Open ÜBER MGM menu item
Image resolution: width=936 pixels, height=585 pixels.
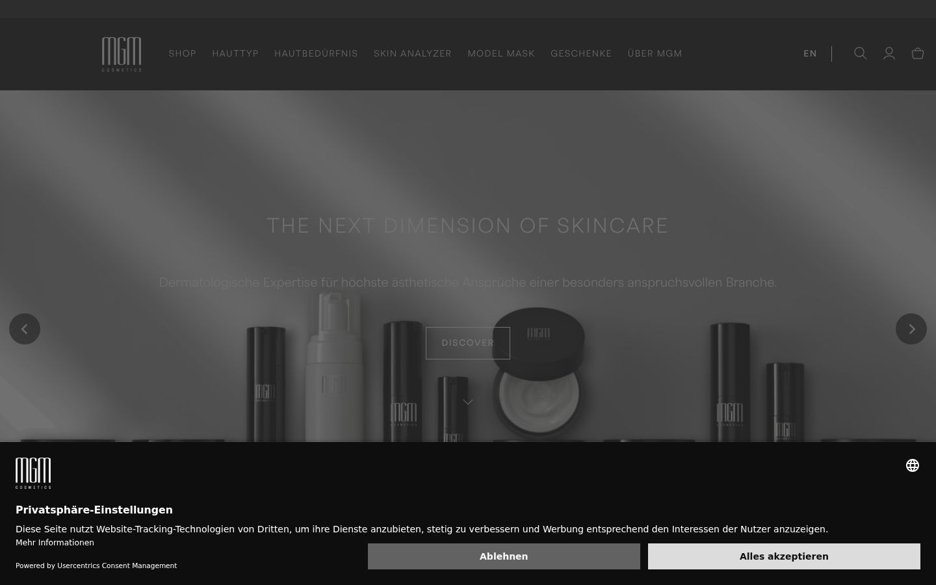655,53
